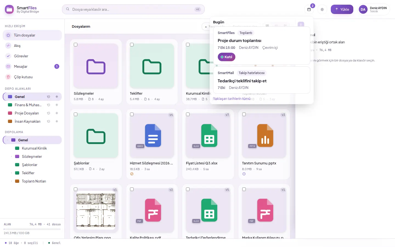Expand the Toplantı Notları tree folder
Viewport: 395px width, 247px height.
click(x=12, y=181)
